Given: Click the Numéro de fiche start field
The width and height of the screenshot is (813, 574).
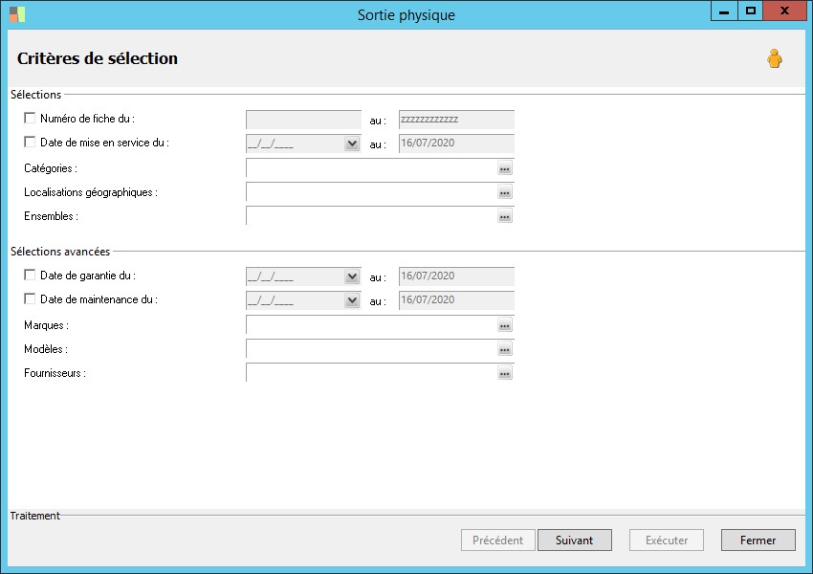Looking at the screenshot, I should click(x=303, y=120).
